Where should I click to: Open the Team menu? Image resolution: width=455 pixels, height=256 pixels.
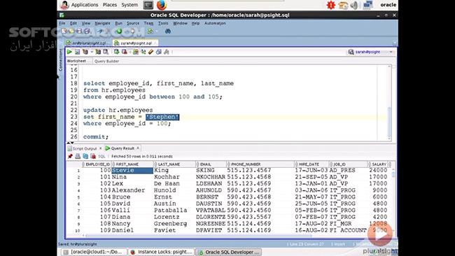(x=148, y=23)
